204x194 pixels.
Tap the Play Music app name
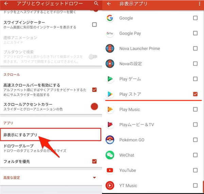(130, 109)
